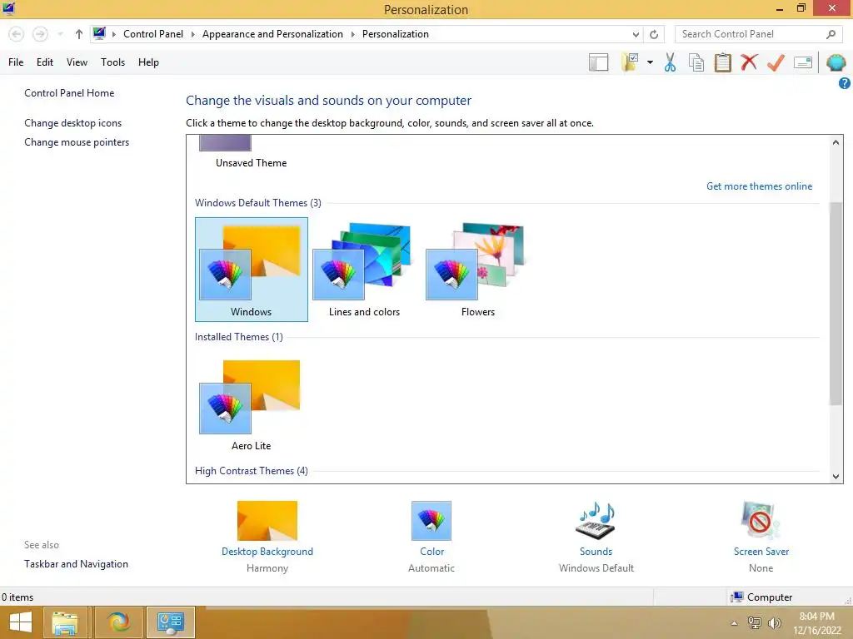
Task: Expand the chevron after Control Panel
Action: click(192, 34)
